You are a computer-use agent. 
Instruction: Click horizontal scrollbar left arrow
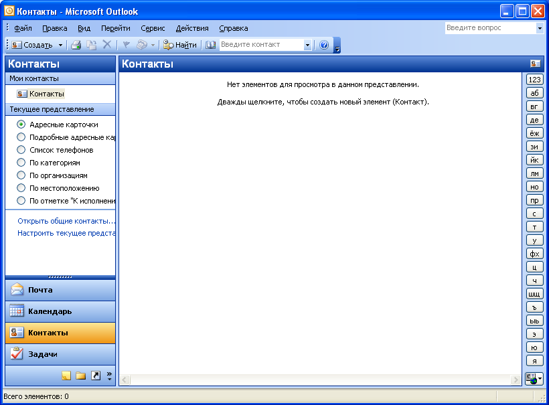(125, 380)
